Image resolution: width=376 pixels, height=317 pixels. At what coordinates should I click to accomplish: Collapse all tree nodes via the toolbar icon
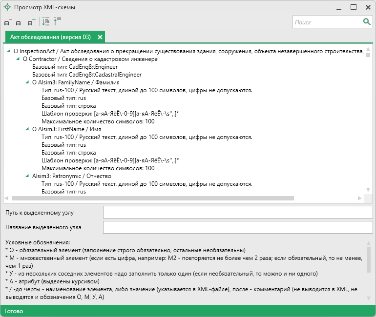click(57, 21)
